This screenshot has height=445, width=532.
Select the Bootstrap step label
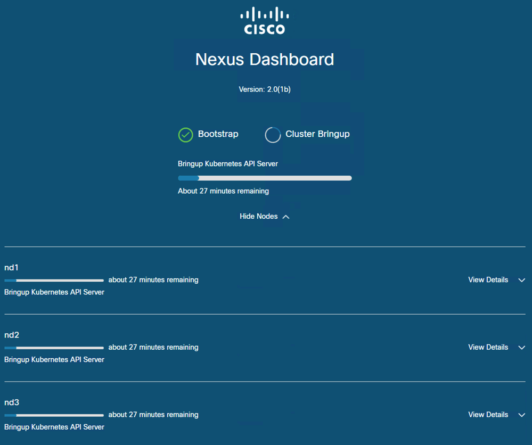(218, 134)
